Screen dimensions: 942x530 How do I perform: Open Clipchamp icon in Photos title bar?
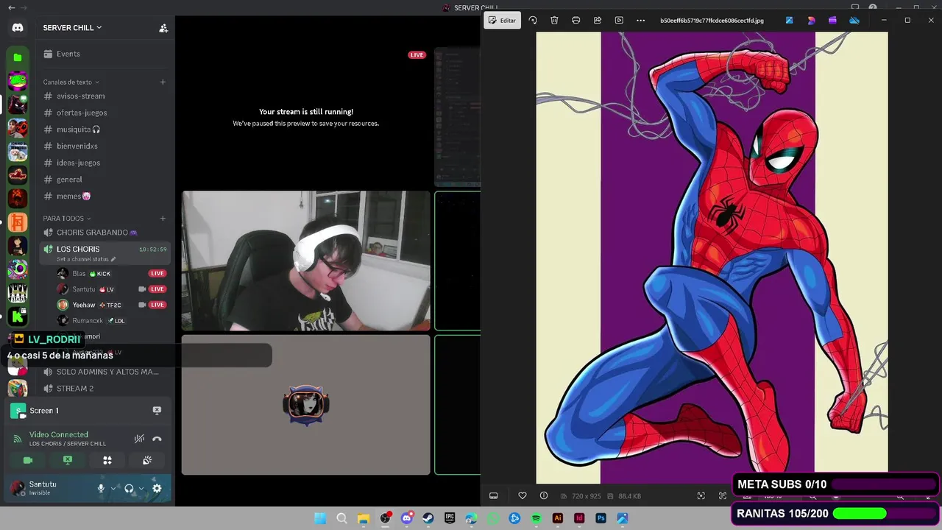pyautogui.click(x=832, y=21)
